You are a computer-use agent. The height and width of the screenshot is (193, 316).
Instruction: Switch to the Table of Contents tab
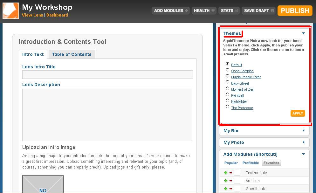(72, 54)
